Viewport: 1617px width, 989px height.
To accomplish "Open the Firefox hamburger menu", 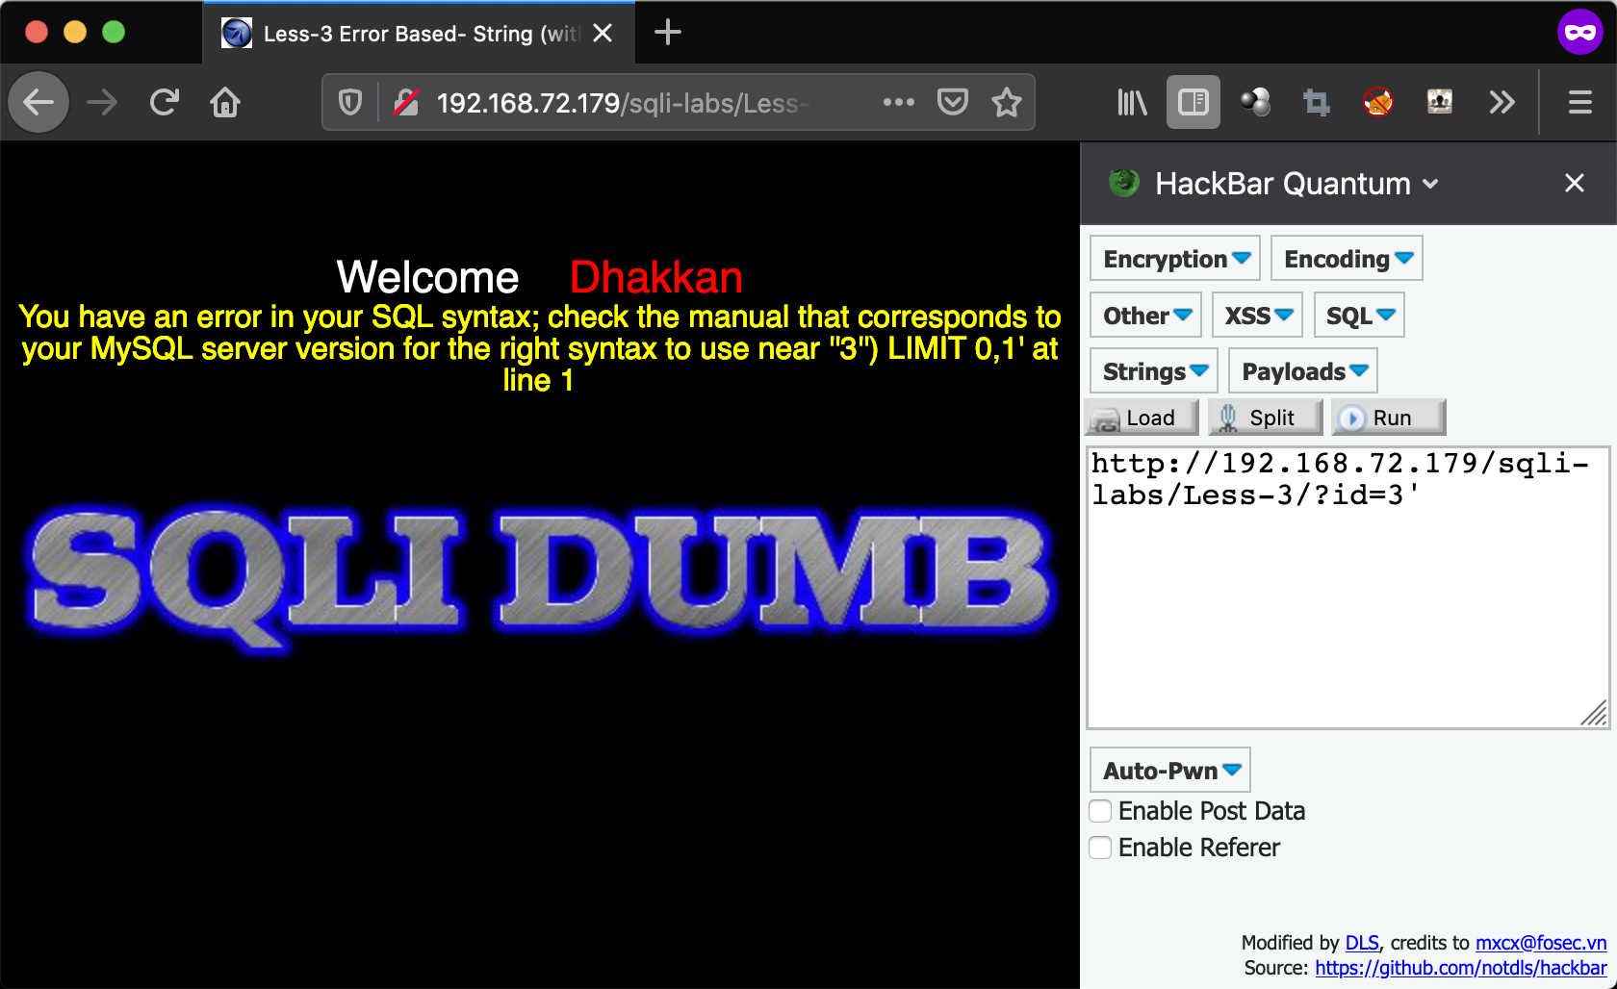I will coord(1579,102).
